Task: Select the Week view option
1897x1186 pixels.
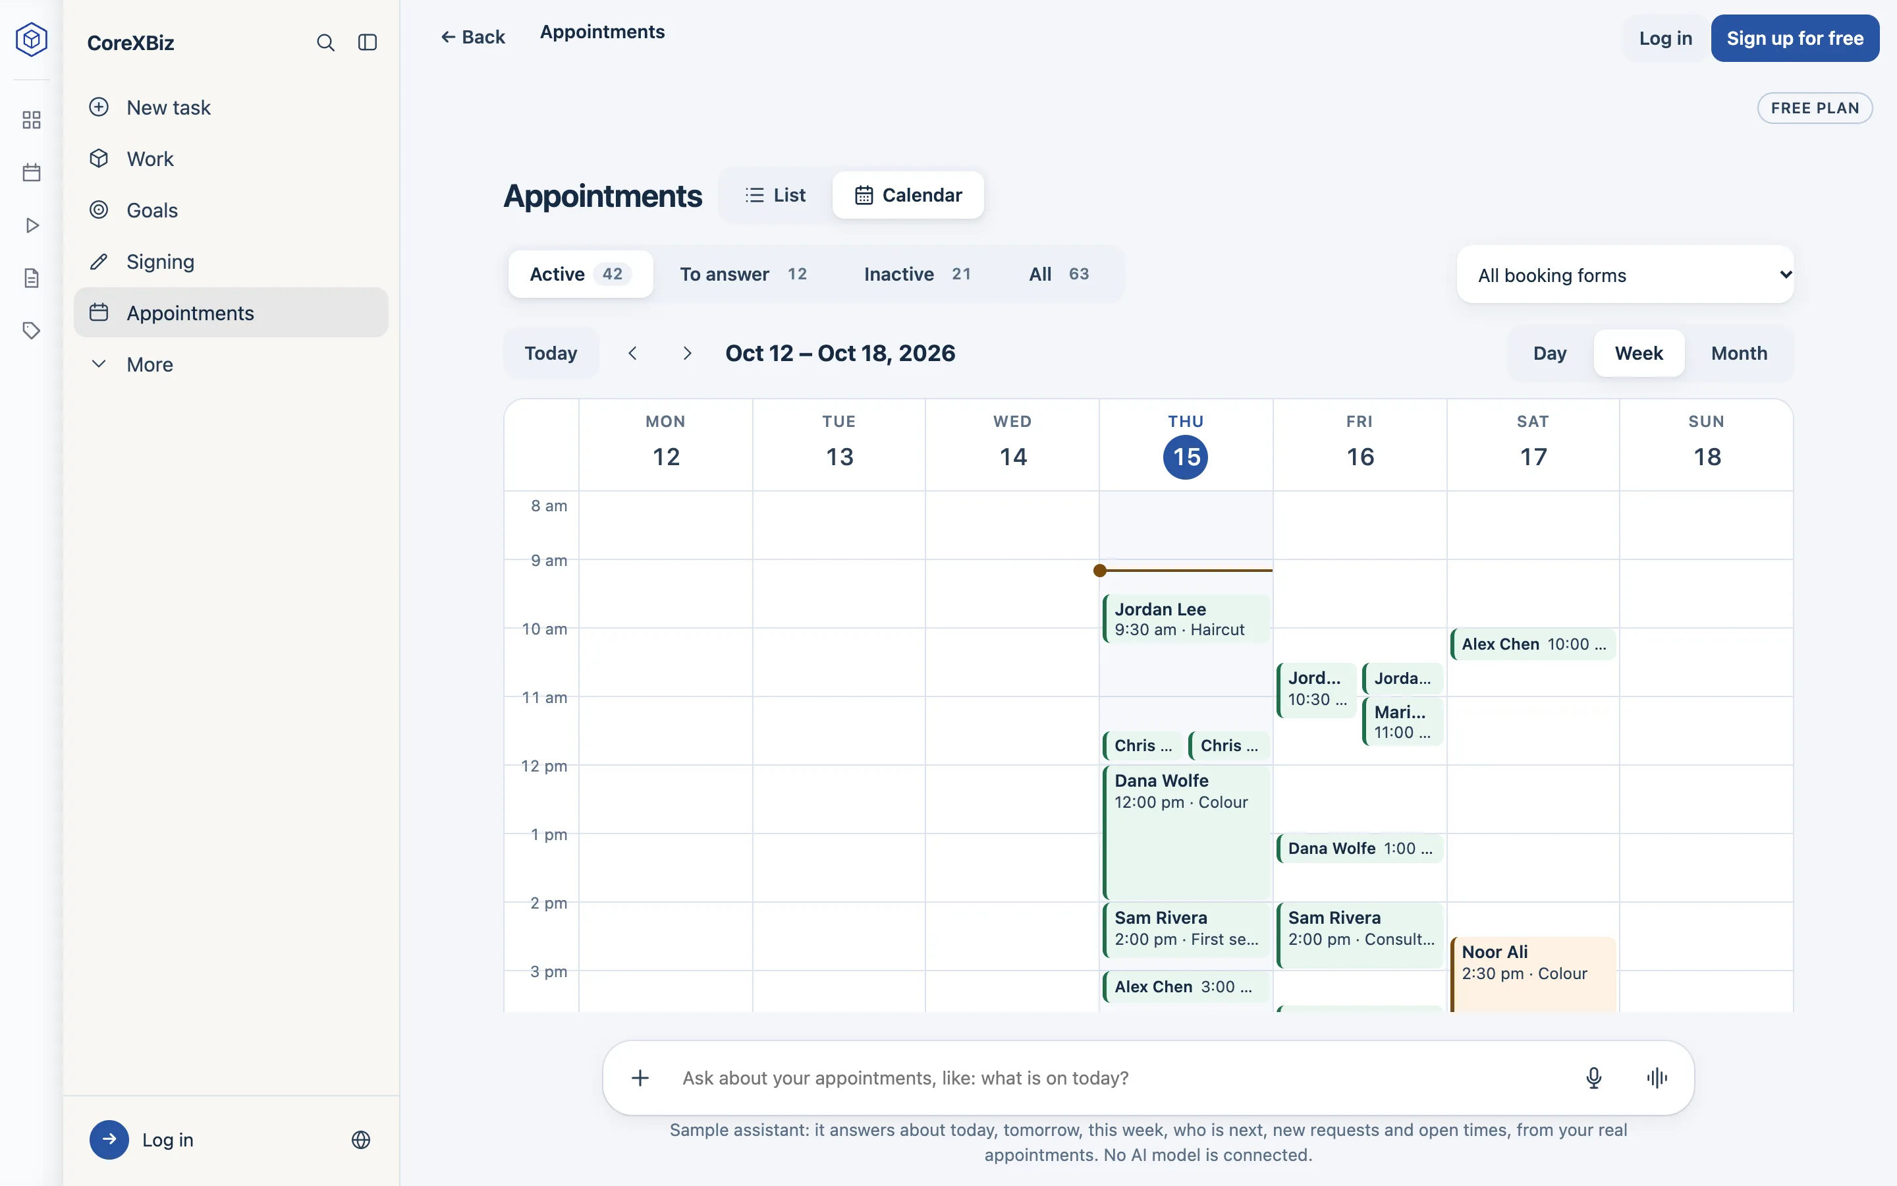Action: pos(1638,353)
